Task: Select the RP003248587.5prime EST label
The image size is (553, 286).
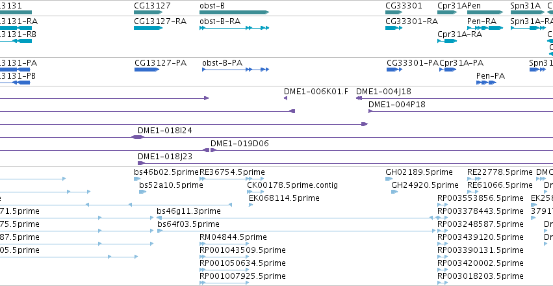Action: 480,224
